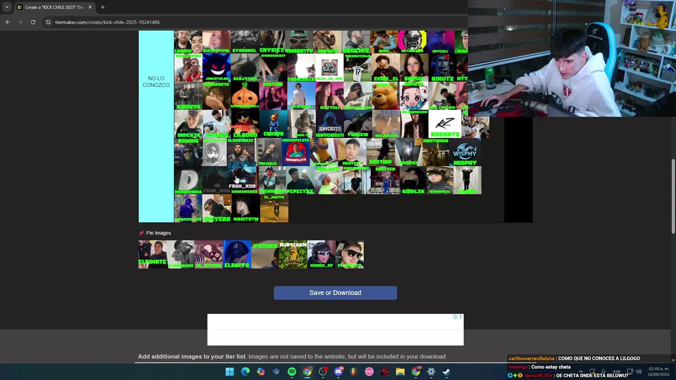
Task: Open Steam from the taskbar
Action: coord(446,372)
